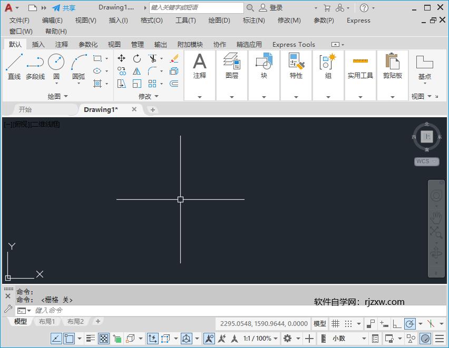Open workspace switching gear dropdown arrow
Image resolution: width=449 pixels, height=348 pixels.
coord(298,339)
